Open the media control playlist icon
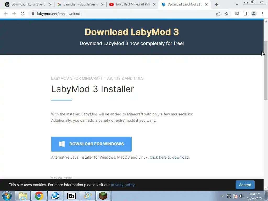This screenshot has width=268, height=201. point(237,14)
